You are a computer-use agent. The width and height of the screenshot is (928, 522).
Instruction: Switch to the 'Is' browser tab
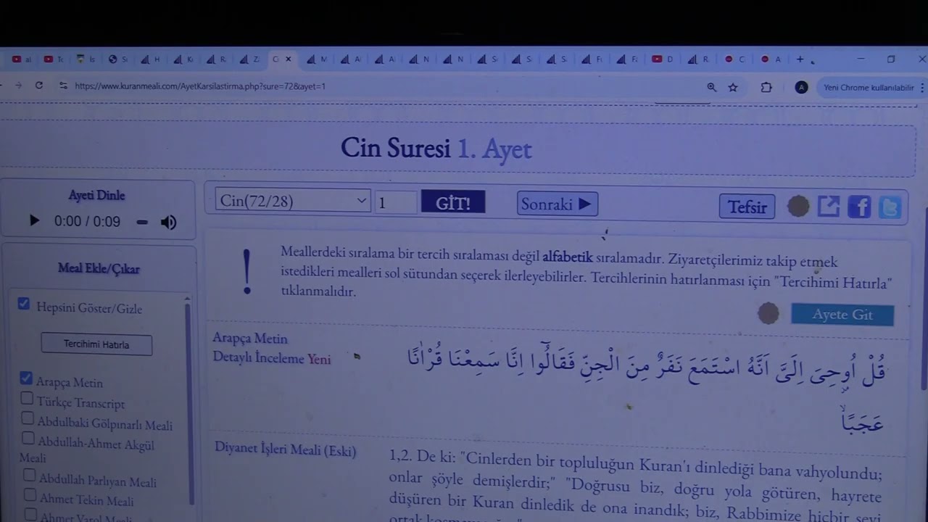86,59
